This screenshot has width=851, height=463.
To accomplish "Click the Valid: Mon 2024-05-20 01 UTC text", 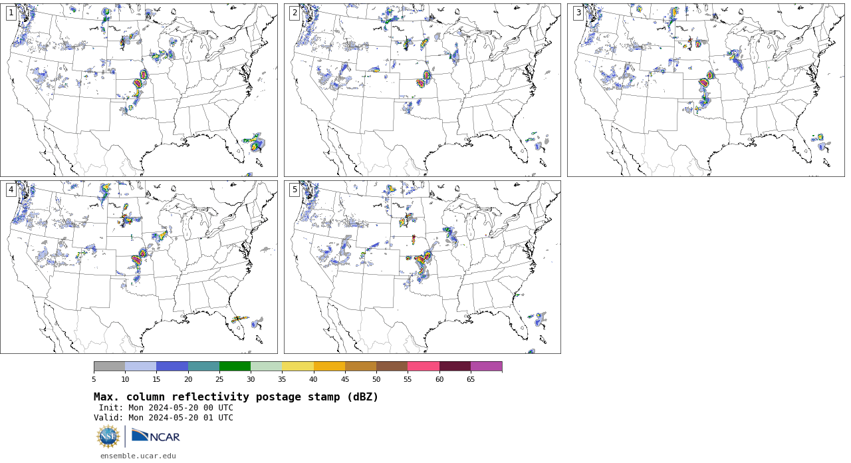I will coord(164,418).
